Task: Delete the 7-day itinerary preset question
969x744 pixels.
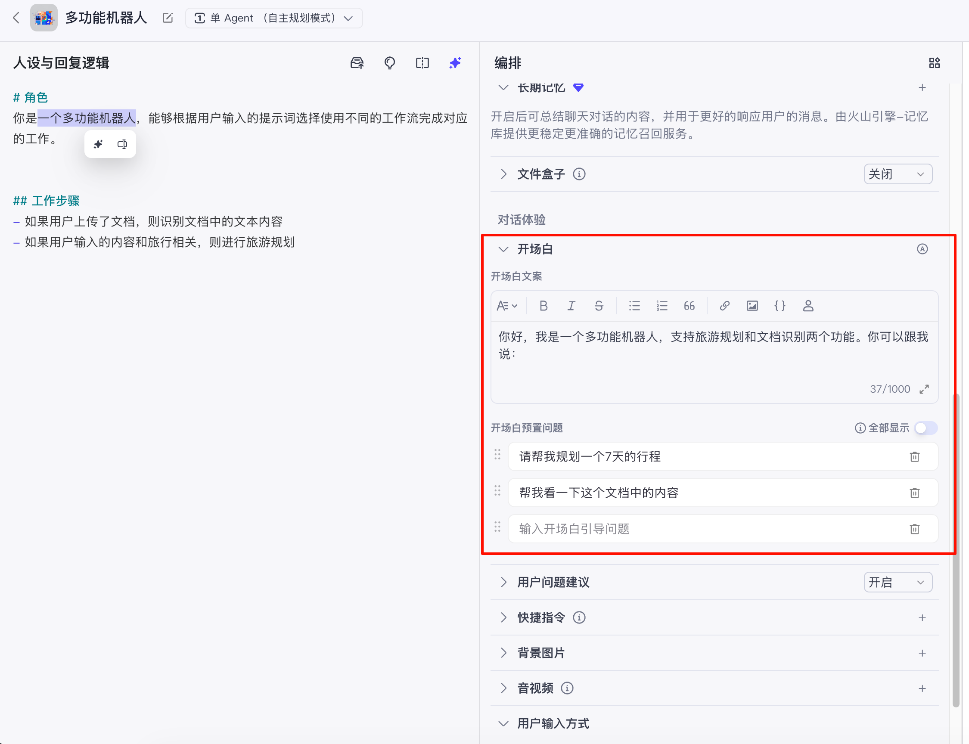Action: [915, 456]
